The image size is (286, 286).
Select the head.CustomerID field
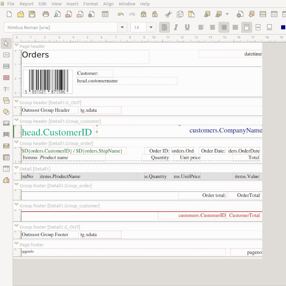coord(57,132)
